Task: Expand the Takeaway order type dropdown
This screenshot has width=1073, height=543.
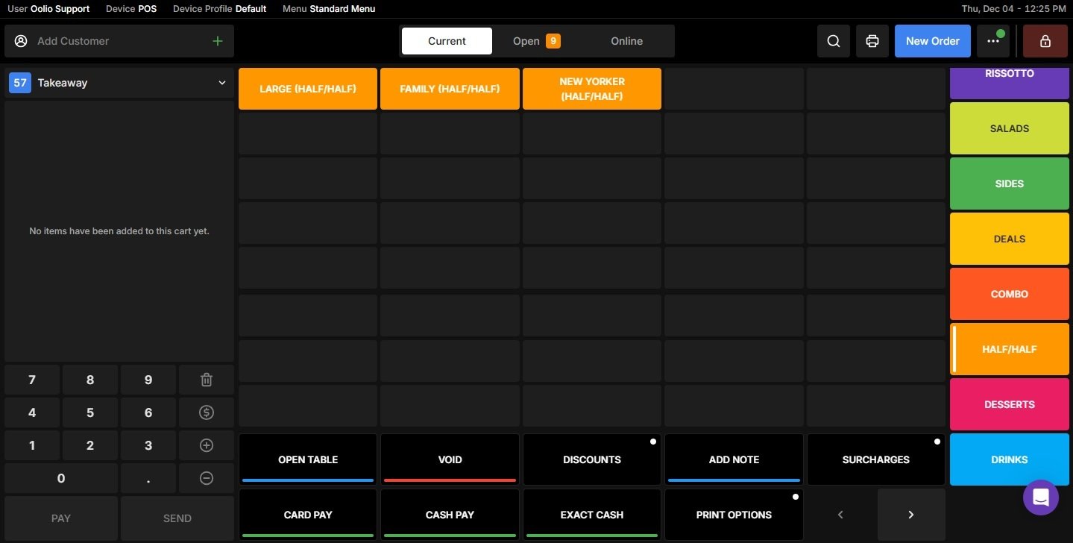Action: click(221, 83)
